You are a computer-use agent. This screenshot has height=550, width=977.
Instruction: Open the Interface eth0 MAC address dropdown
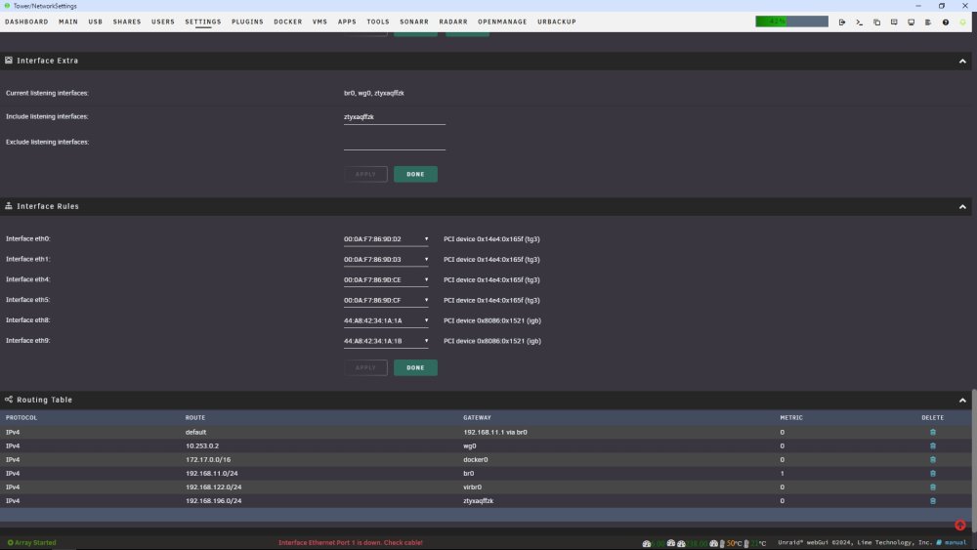tap(386, 239)
